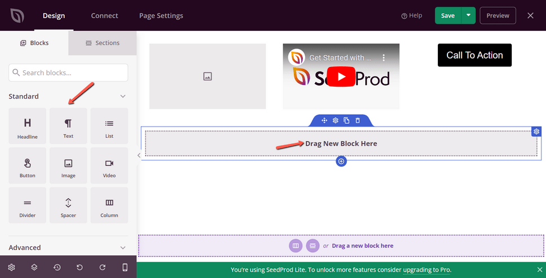The image size is (546, 278).
Task: Open the Page Settings tab
Action: pyautogui.click(x=161, y=16)
